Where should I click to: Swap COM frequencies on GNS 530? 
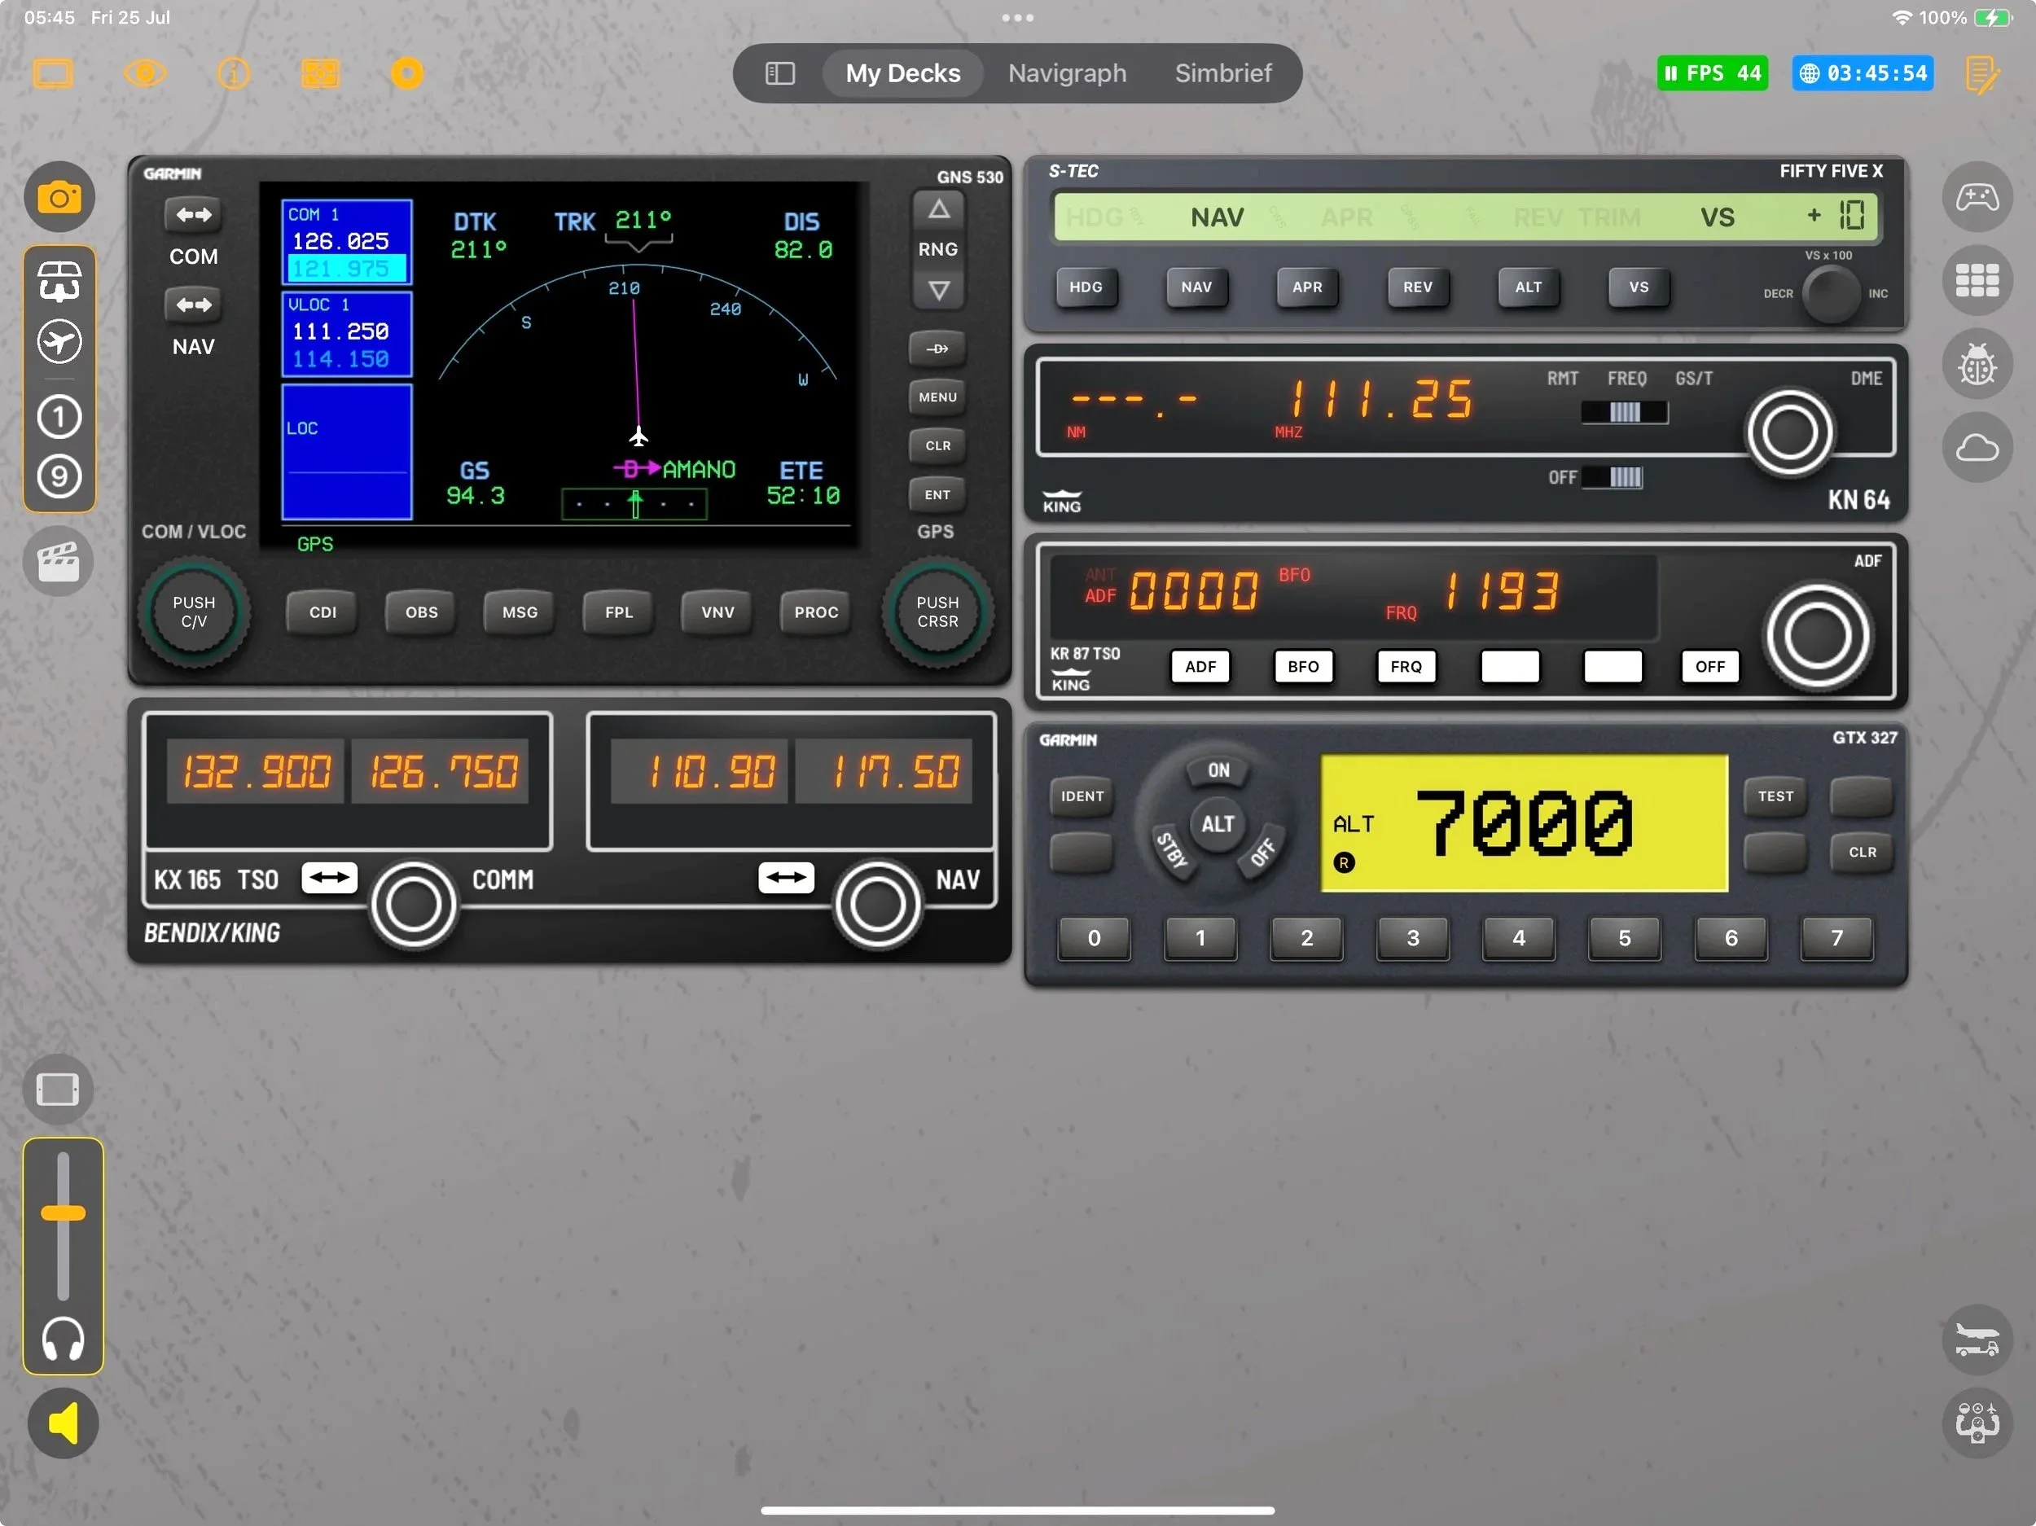(x=193, y=215)
